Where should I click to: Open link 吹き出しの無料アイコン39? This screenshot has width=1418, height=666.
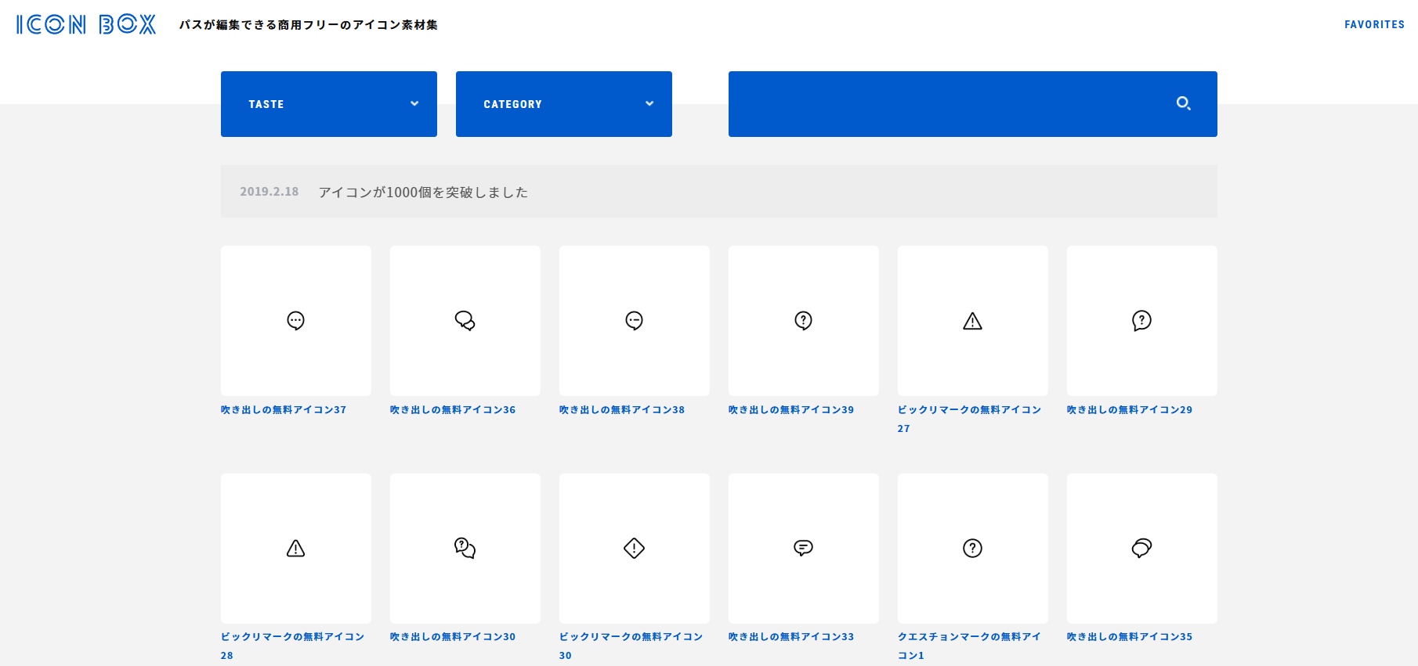791,409
